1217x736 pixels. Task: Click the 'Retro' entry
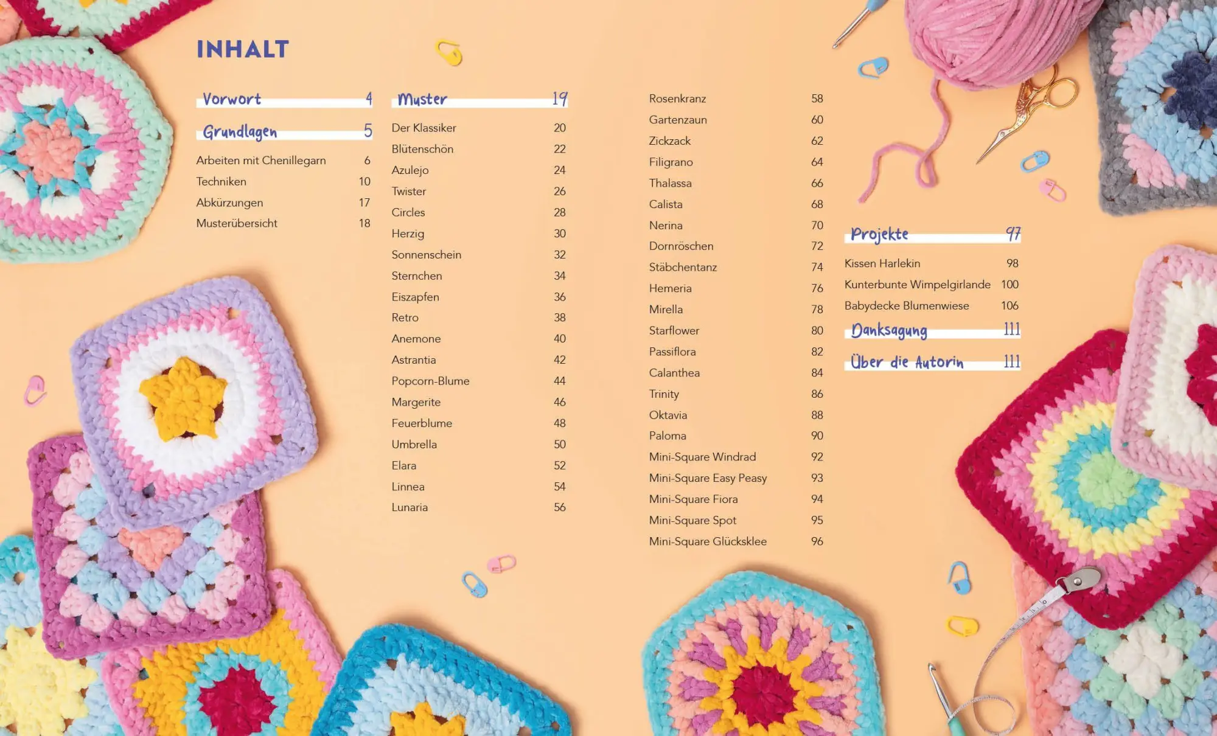pos(405,318)
